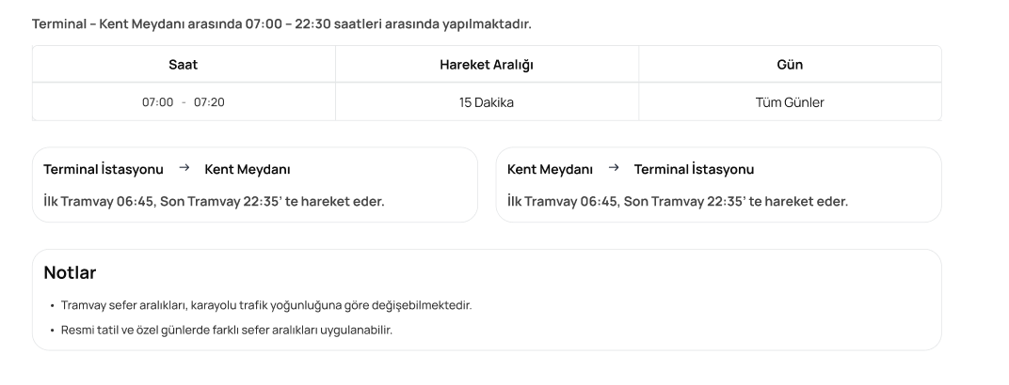Viewport: 1009px width, 385px height.
Task: Click Kent Meydanı destination in left card
Action: tap(248, 170)
